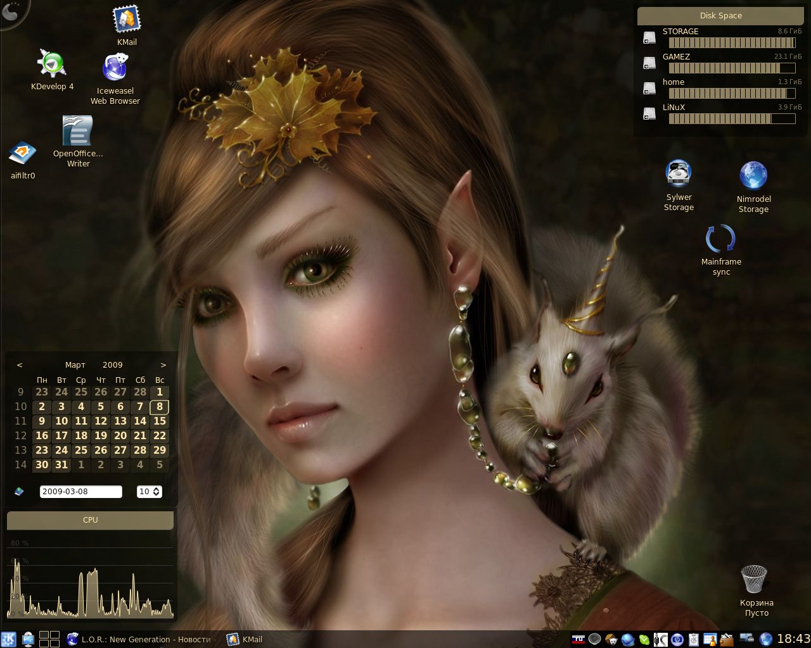
Task: Click the today icon beside the date field
Action: tap(19, 491)
